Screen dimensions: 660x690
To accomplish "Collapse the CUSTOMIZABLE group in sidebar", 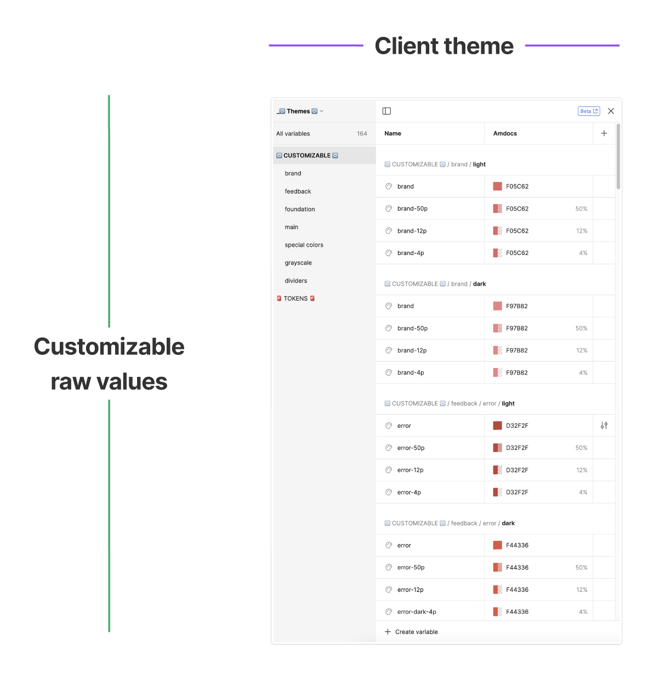I will (307, 156).
